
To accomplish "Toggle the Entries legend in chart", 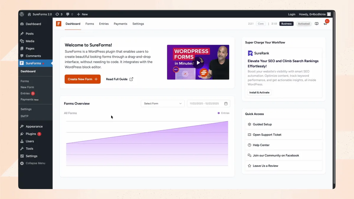I will pos(223,113).
